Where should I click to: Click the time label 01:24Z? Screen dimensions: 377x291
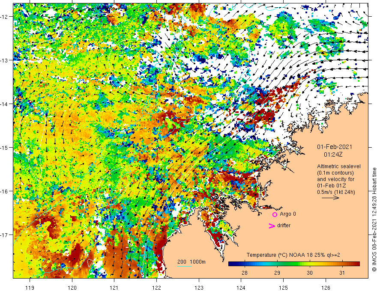pos(333,154)
